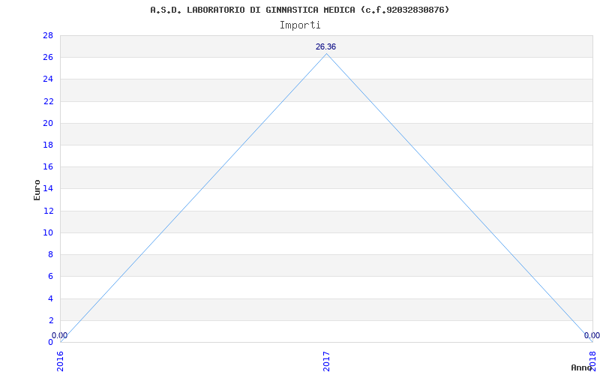Click the 2017 x-axis label
Image resolution: width=600 pixels, height=375 pixels.
tap(326, 361)
